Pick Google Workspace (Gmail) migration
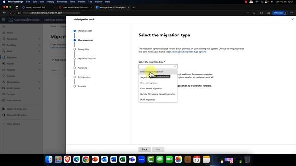The image size is (296, 166). [158, 94]
